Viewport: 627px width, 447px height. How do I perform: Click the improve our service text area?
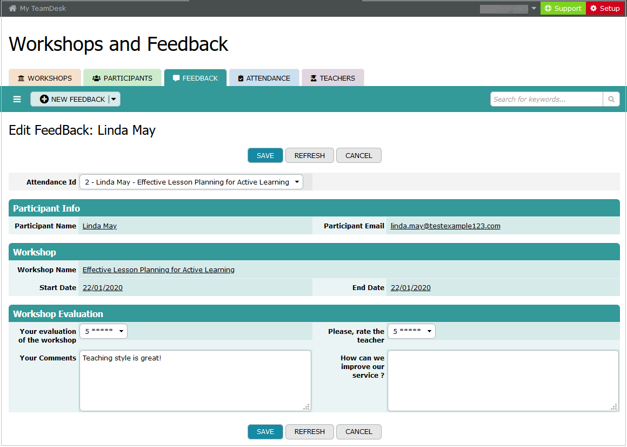click(x=503, y=380)
